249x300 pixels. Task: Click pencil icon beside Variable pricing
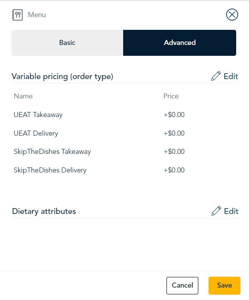[216, 76]
